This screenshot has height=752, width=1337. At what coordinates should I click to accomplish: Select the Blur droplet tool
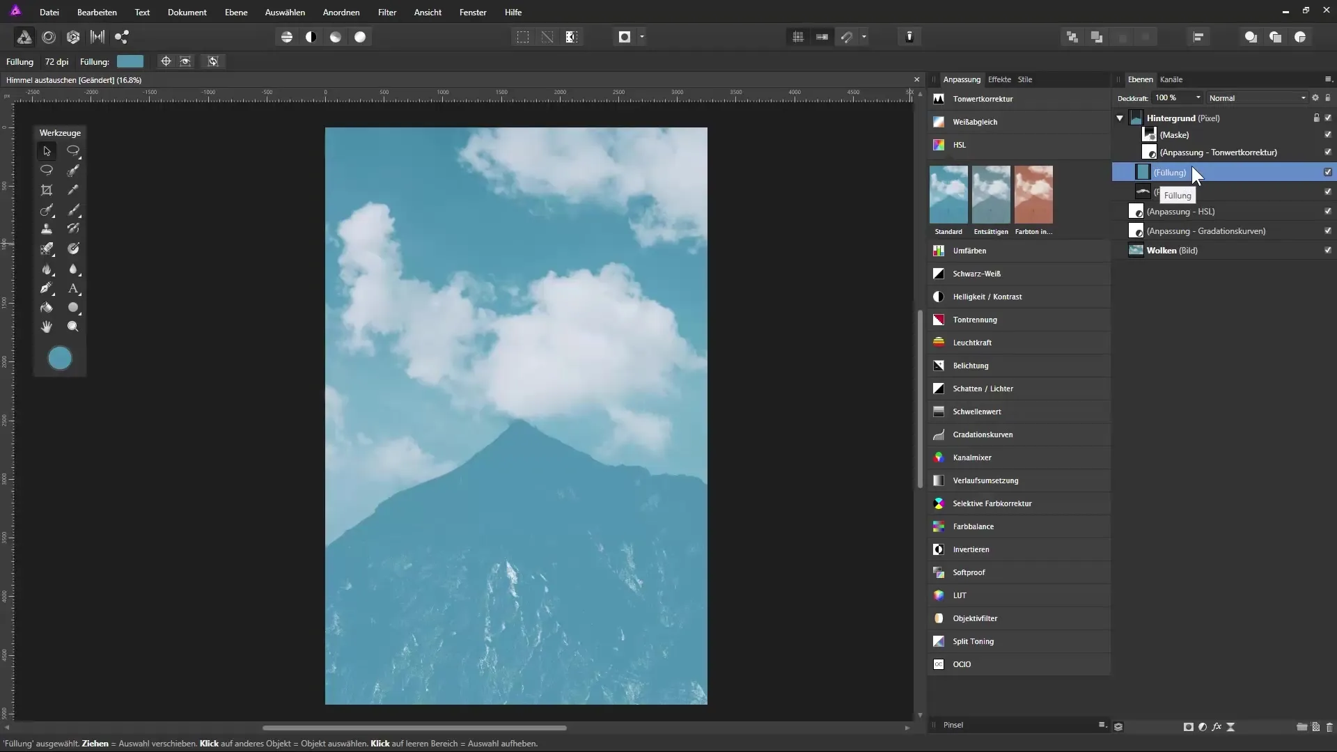[x=73, y=269]
